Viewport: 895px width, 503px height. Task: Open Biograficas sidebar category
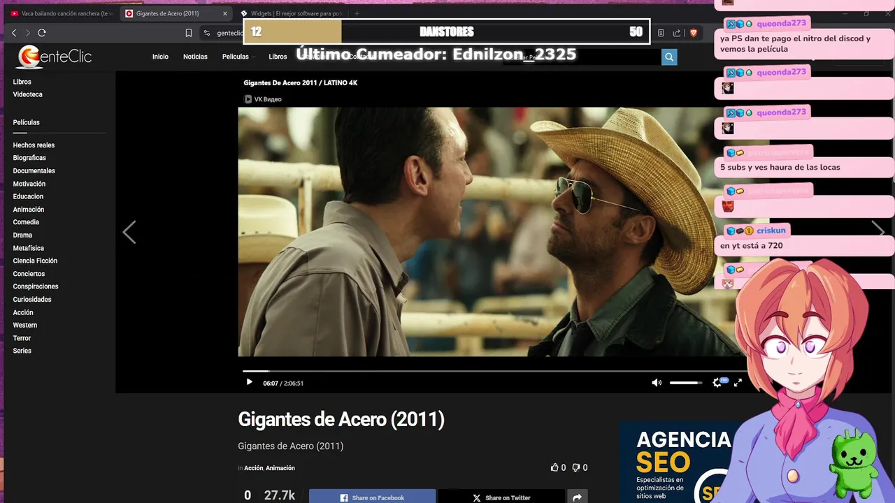pos(29,158)
